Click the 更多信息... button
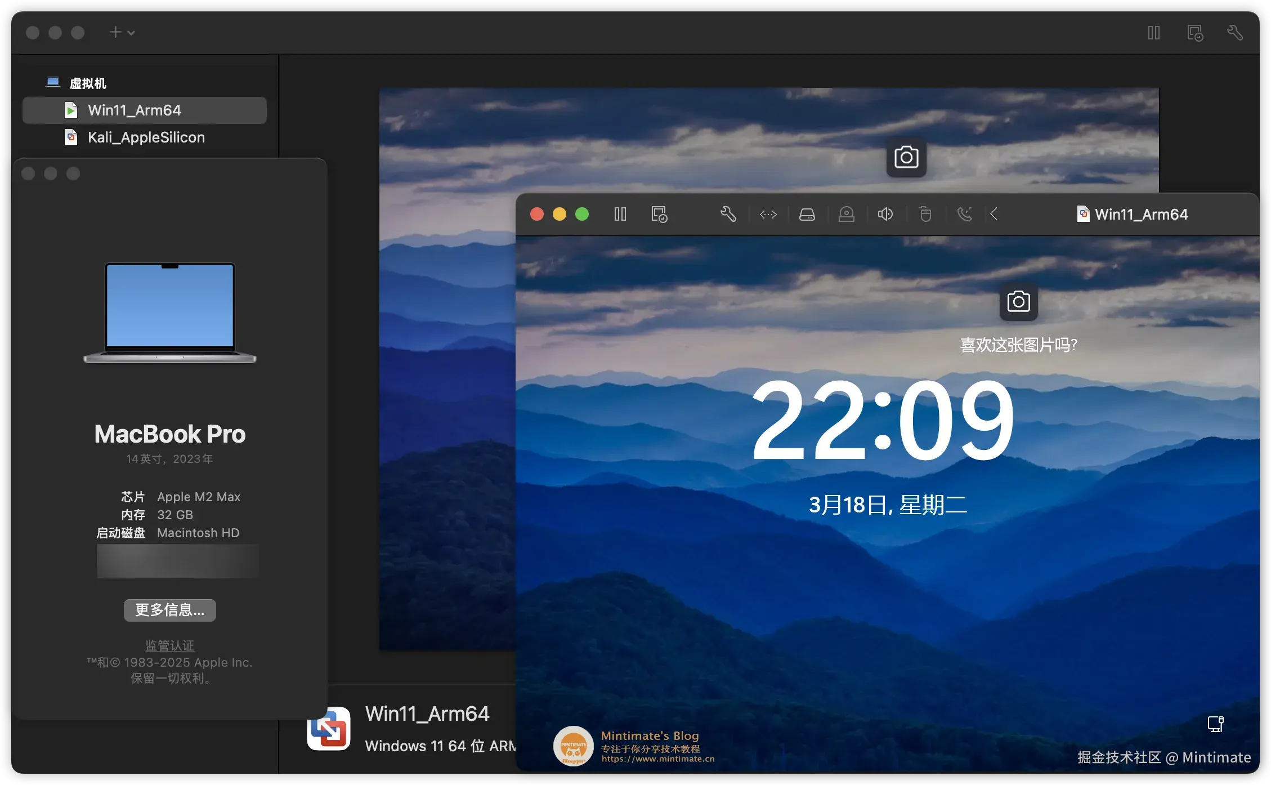This screenshot has width=1271, height=785. pos(169,610)
